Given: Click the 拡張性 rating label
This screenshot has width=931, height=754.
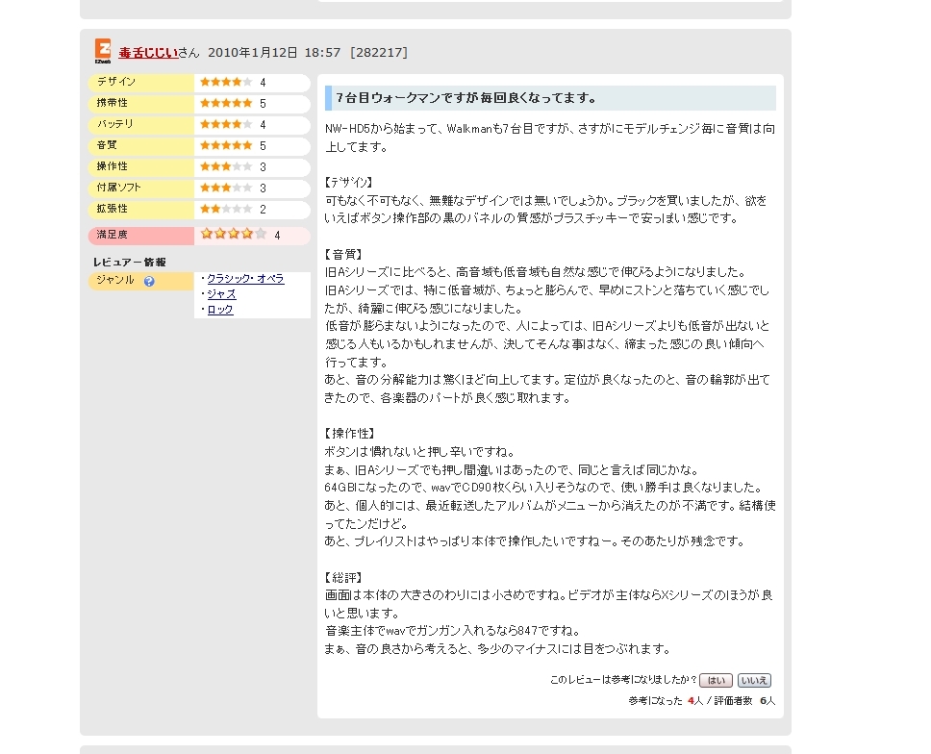Looking at the screenshot, I should (113, 209).
